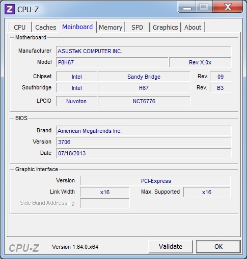The height and width of the screenshot is (259, 247).
Task: Click the PCI-Express version field
Action: point(155,181)
